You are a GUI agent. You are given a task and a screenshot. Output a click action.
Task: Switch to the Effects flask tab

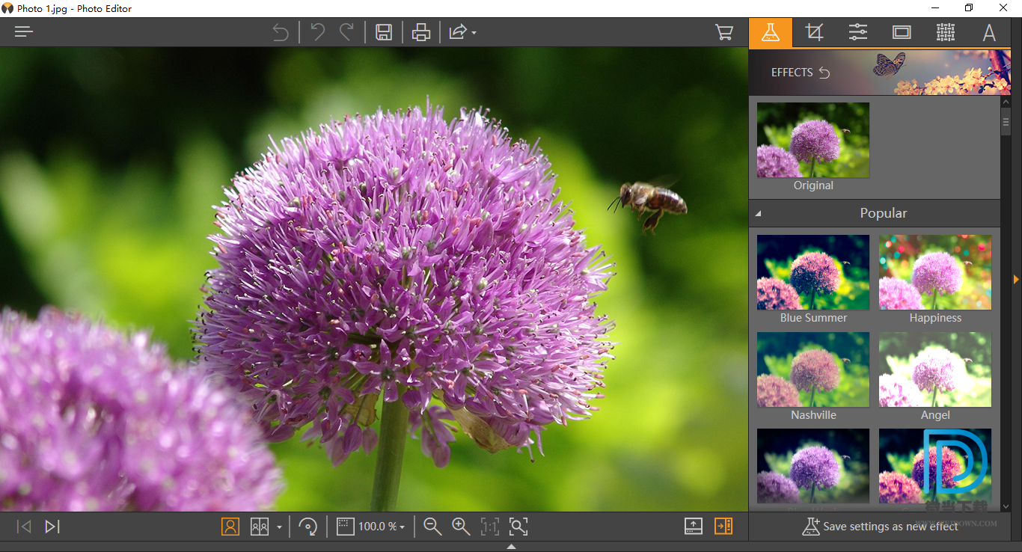pyautogui.click(x=771, y=32)
